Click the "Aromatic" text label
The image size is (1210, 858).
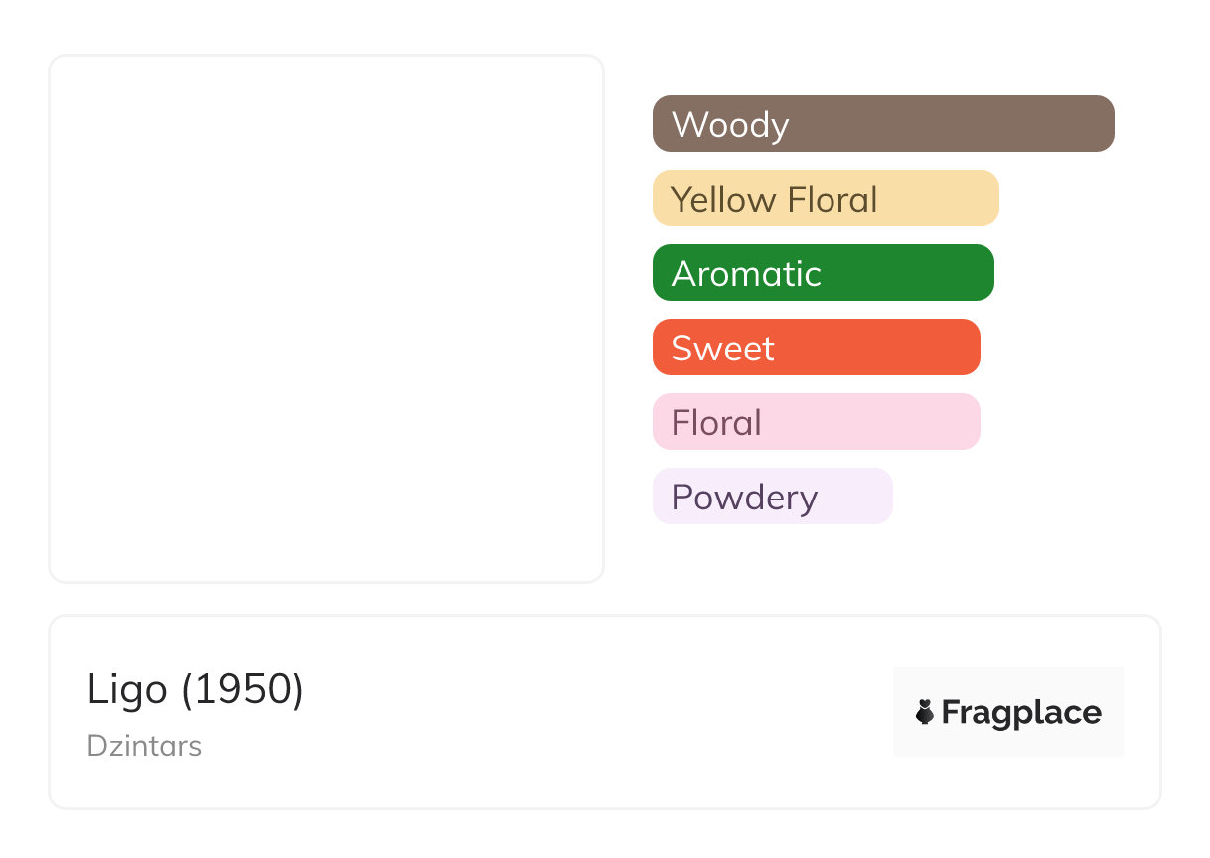pos(746,274)
